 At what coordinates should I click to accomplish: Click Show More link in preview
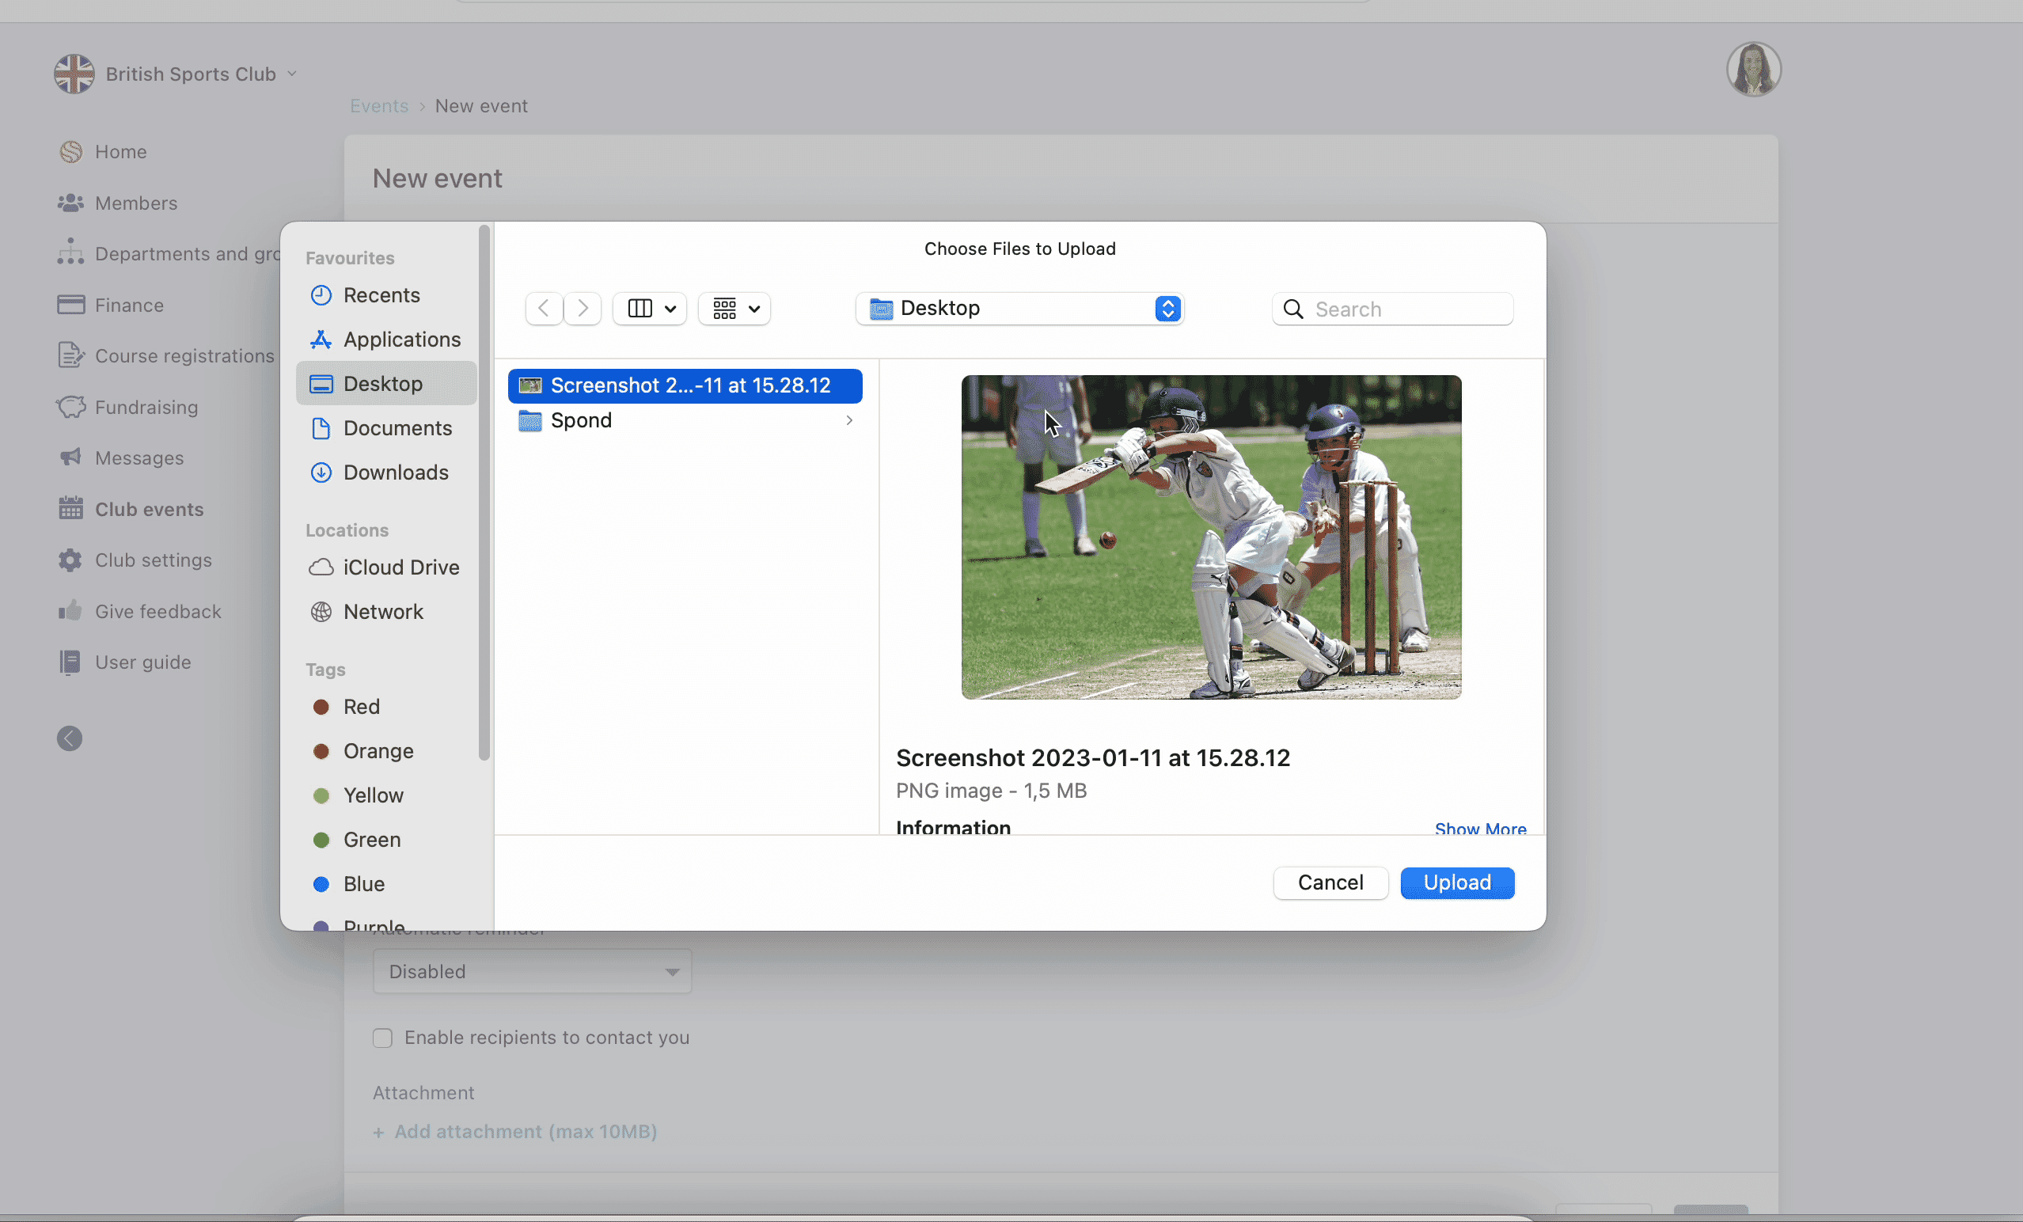(1479, 828)
